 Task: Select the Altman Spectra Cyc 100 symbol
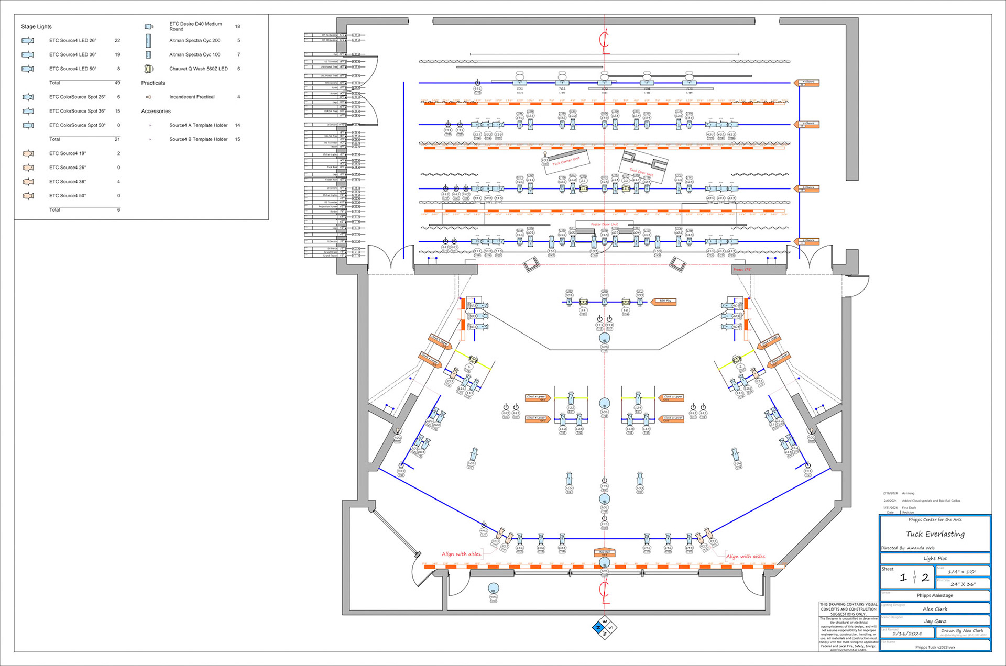point(148,54)
